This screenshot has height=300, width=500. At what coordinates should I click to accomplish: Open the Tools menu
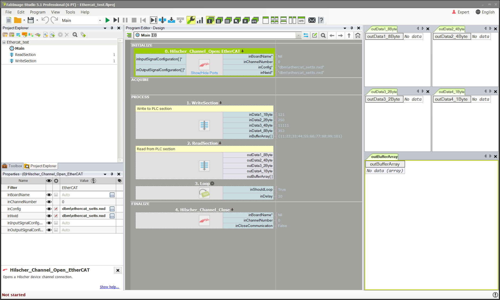[x=70, y=12]
